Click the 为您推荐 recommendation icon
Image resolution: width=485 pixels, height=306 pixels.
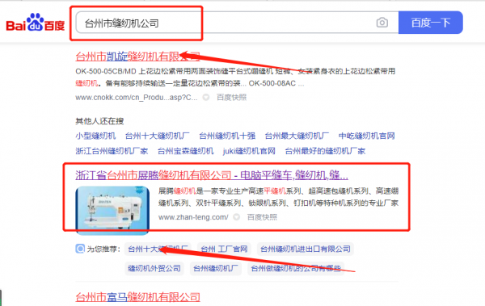pyautogui.click(x=80, y=249)
